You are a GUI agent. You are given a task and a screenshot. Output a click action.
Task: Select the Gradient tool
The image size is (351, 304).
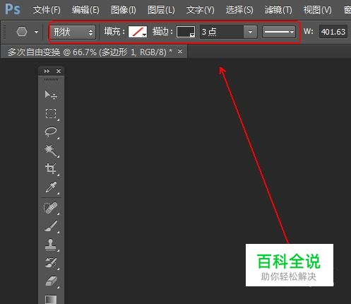click(x=51, y=299)
